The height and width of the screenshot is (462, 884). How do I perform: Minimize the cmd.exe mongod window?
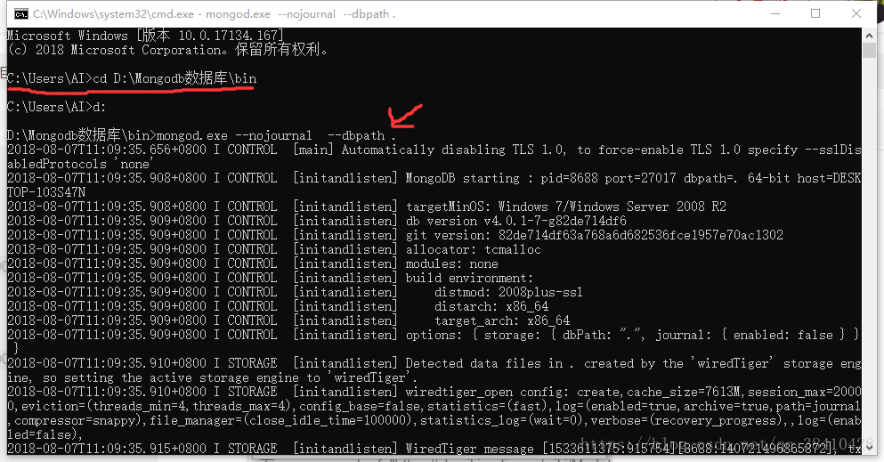[775, 13]
